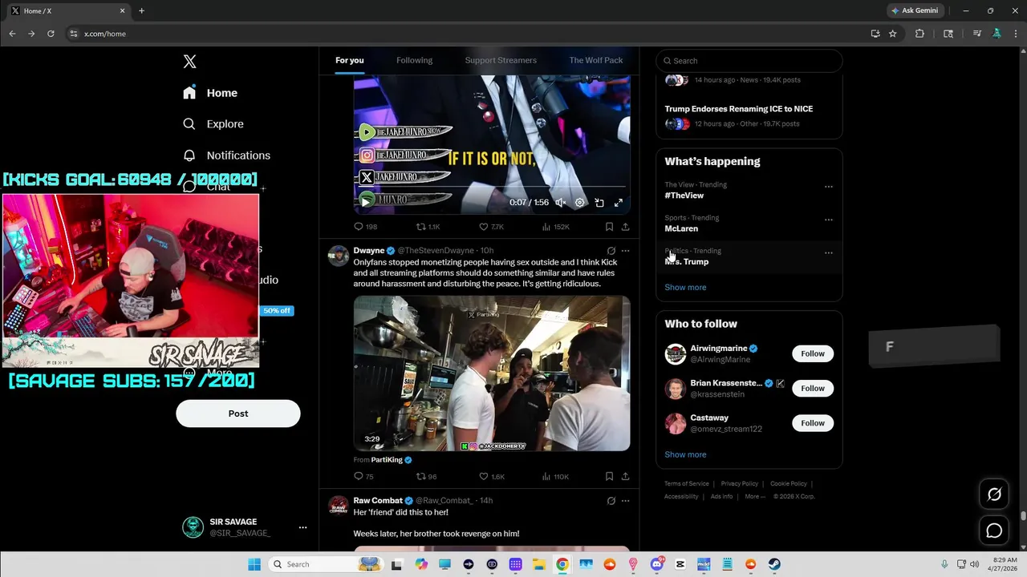Like the post with 7.7K likes

[x=491, y=227]
